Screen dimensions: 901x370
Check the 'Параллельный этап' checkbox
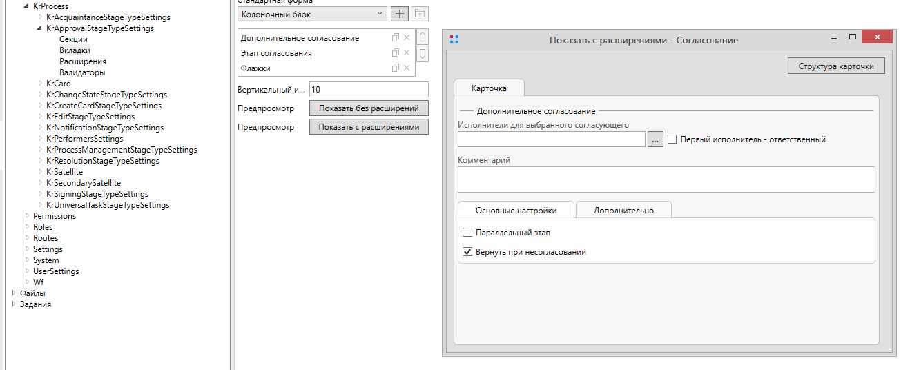pyautogui.click(x=467, y=233)
